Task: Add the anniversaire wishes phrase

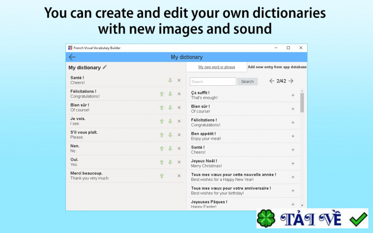Action: [x=293, y=191]
